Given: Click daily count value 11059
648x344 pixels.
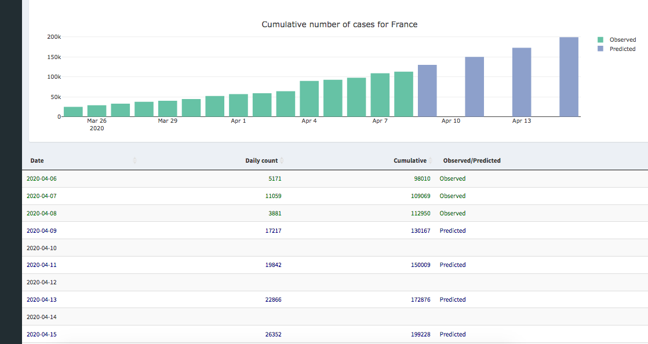Looking at the screenshot, I should tap(273, 196).
